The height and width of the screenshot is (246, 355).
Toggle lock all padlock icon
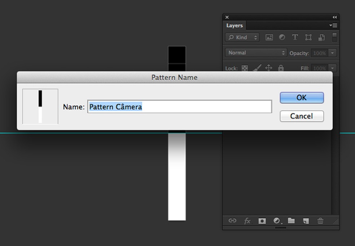(x=281, y=68)
